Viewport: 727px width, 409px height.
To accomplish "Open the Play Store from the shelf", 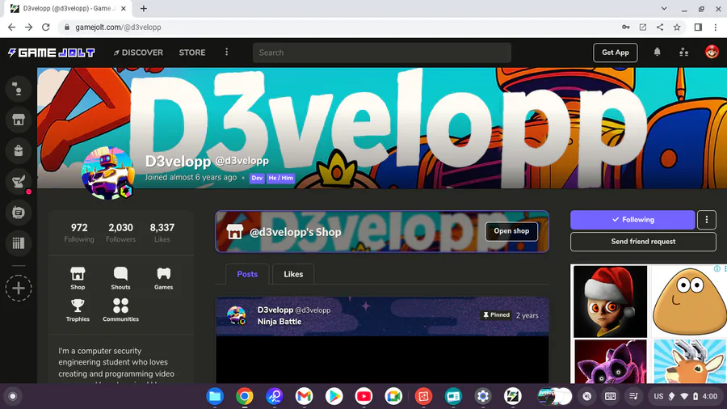I will coord(334,397).
